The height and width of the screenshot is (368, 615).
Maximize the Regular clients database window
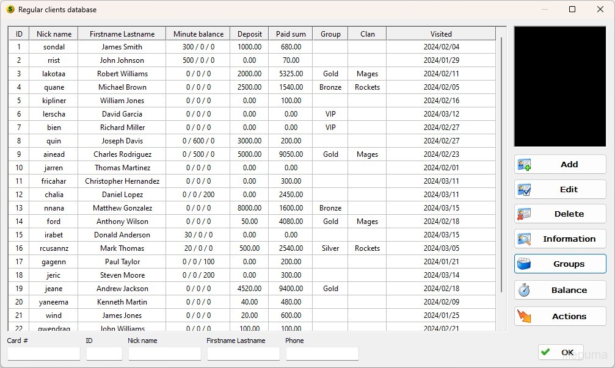point(572,10)
